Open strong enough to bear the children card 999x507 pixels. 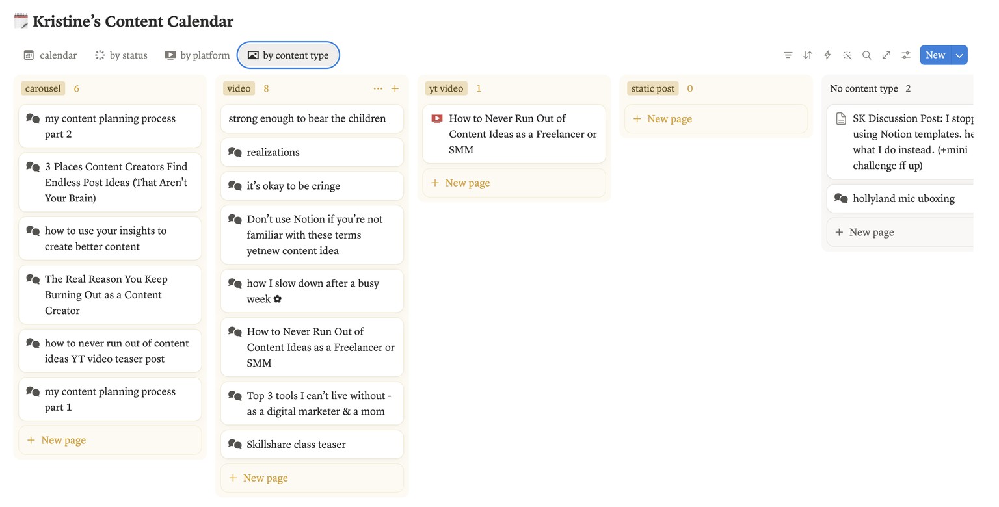[x=312, y=119]
